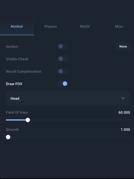Click the unfilled Field Of View slider track
The height and width of the screenshot is (179, 134).
80,120
